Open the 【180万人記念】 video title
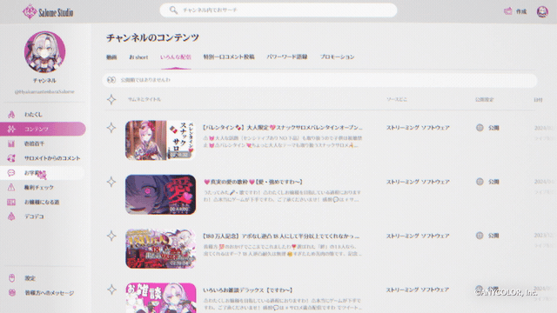 tap(281, 236)
